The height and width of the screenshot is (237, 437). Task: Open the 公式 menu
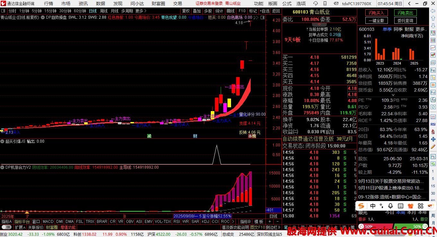(x=287, y=4)
